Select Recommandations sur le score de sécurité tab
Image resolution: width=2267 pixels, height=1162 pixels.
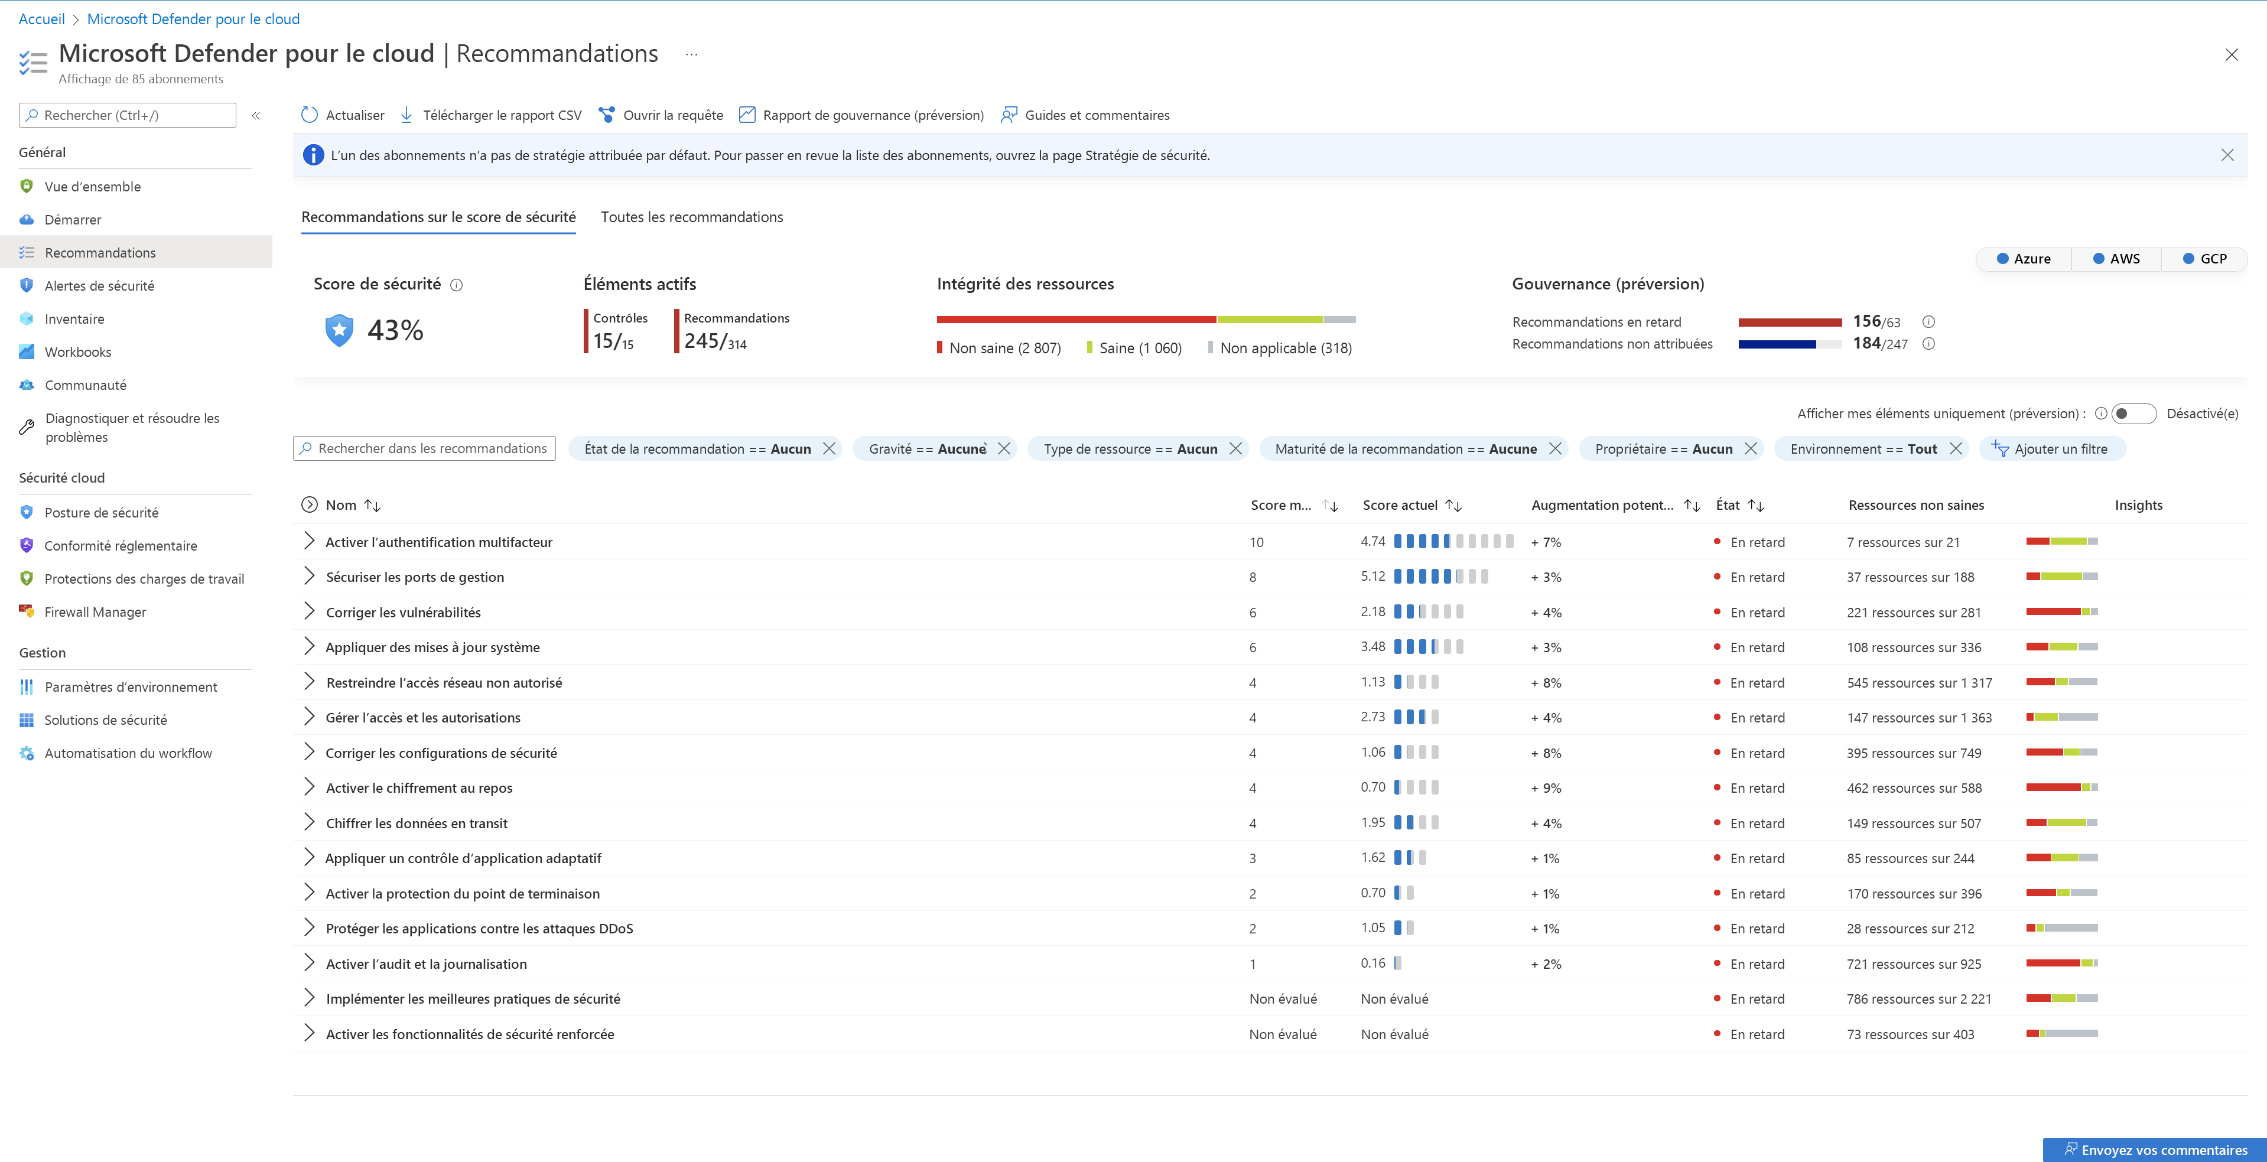click(x=438, y=217)
